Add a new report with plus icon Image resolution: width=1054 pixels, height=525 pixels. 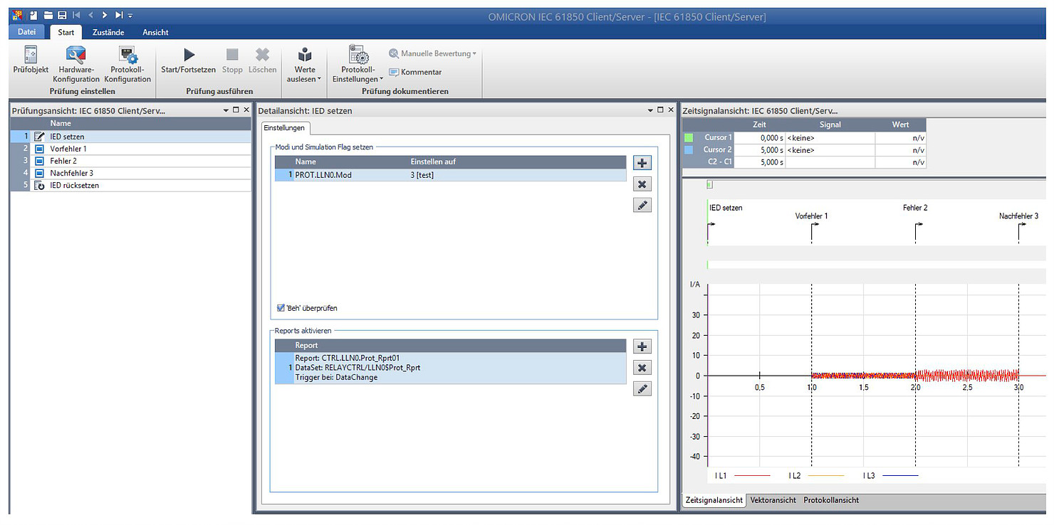pyautogui.click(x=642, y=346)
